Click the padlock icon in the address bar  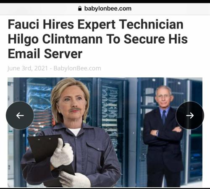(x=80, y=8)
